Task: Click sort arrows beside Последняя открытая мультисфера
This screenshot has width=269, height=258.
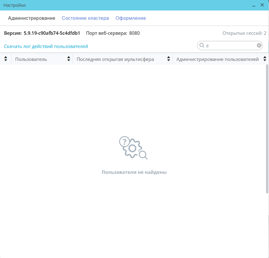Action: click(168, 59)
